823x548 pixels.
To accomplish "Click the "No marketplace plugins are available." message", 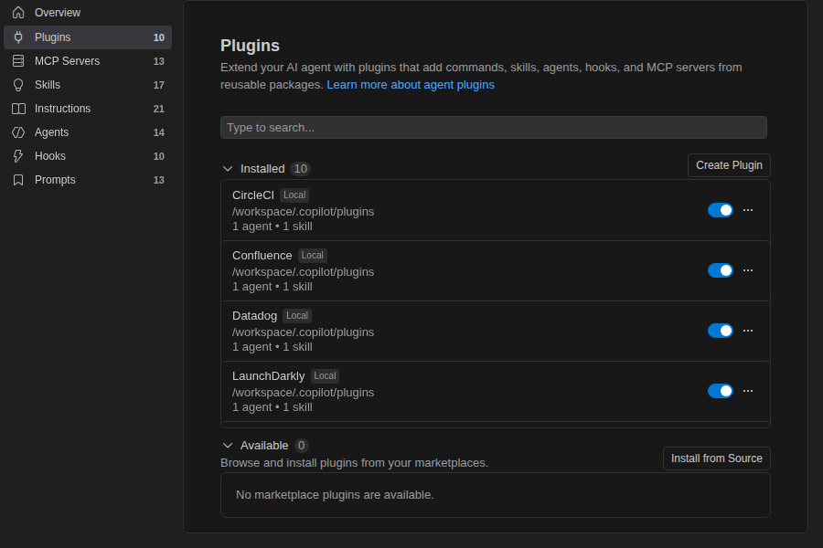I will click(335, 494).
